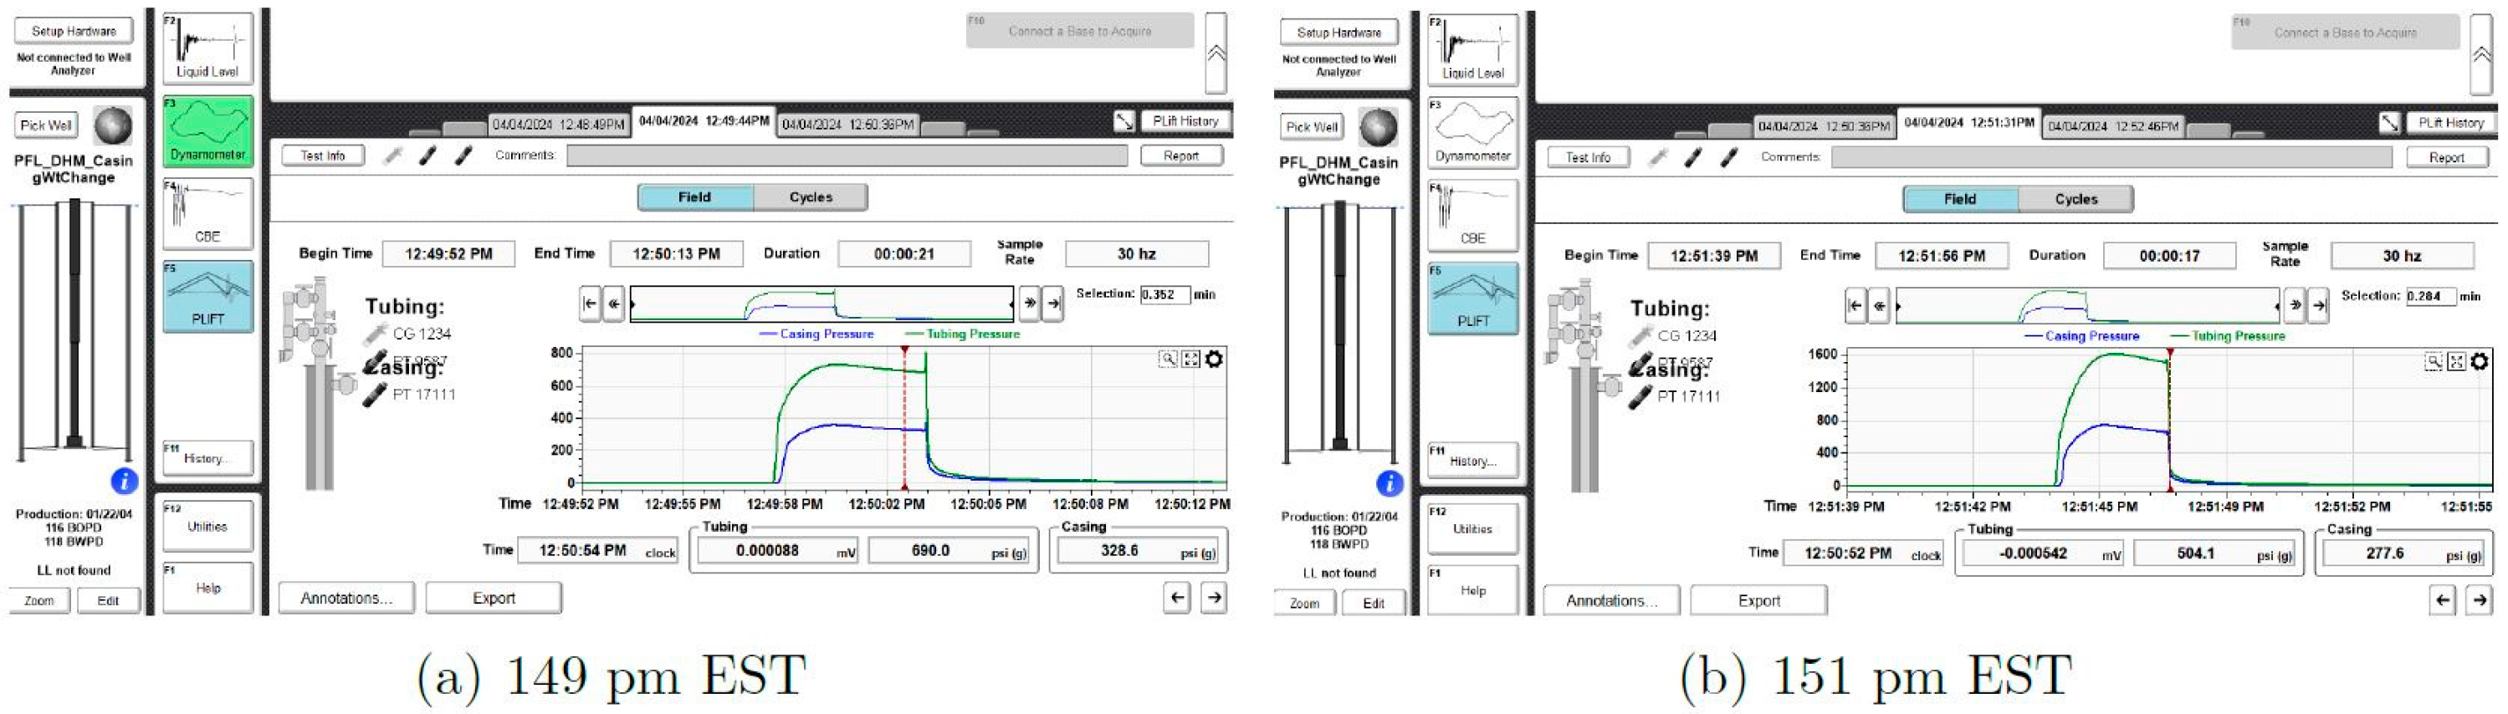Select Cycles tab in right screenshot
This screenshot has width=2508, height=714.
coord(2075,198)
